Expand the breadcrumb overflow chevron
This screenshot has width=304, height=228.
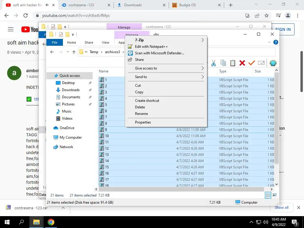(86, 52)
